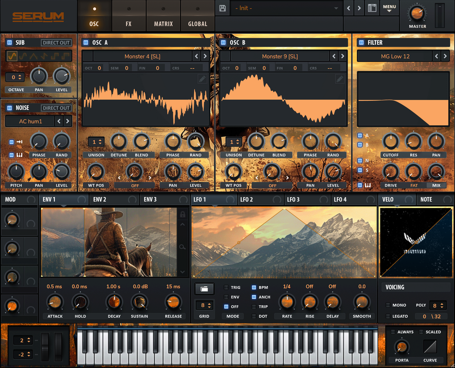This screenshot has width=455, height=368.
Task: Toggle the FILTER enable switch
Action: pos(361,42)
